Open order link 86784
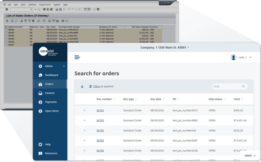Screen dimensions: 261x162 pos(100,130)
